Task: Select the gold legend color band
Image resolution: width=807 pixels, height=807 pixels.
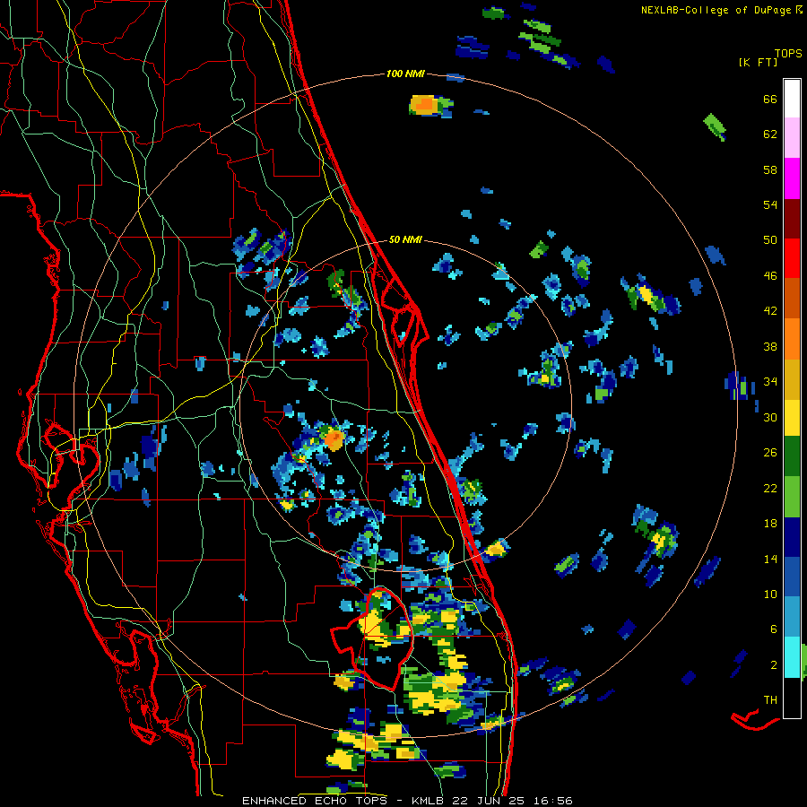Action: point(792,379)
